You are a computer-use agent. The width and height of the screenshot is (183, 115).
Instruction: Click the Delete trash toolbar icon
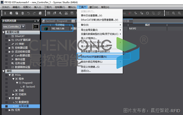point(23,13)
